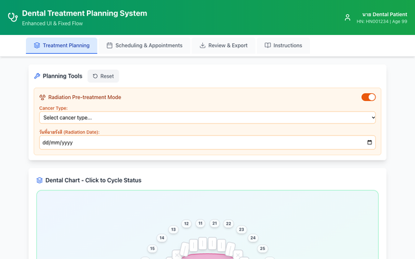The height and width of the screenshot is (259, 415).
Task: Open the Scheduling & Appointments tab
Action: (145, 45)
